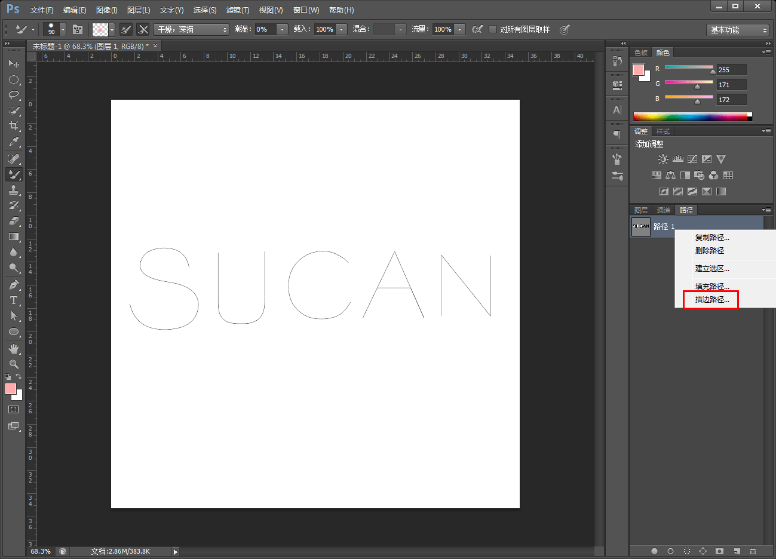Add a Brightness/Contrast adjustment
The width and height of the screenshot is (776, 559).
point(663,159)
